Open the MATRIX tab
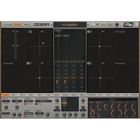Screen dimensions: 140x140 tap(134, 95)
